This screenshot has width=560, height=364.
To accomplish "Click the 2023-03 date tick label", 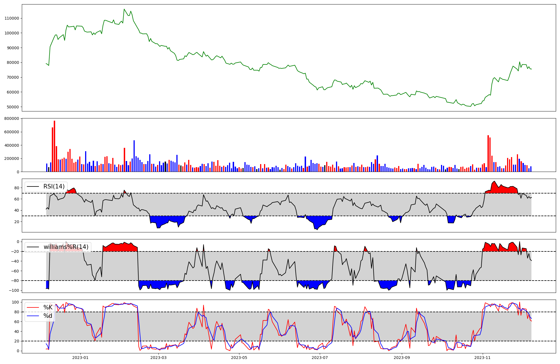I will [x=158, y=358].
